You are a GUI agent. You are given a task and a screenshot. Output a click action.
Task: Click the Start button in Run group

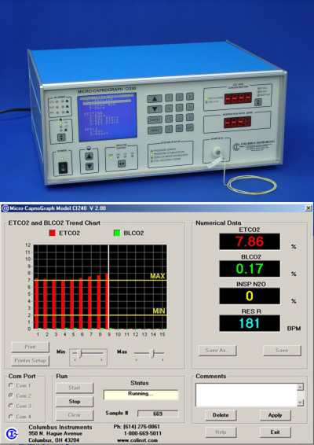click(x=75, y=388)
